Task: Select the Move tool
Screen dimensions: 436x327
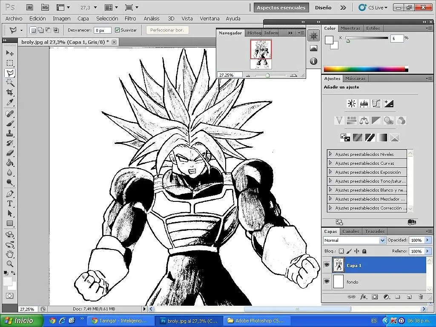Action: point(10,53)
